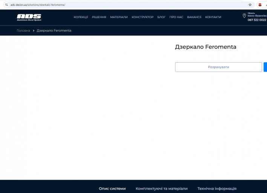Screen dimensions: 267x193
Task: Navigate to БЛОГ
Action: 161,17
